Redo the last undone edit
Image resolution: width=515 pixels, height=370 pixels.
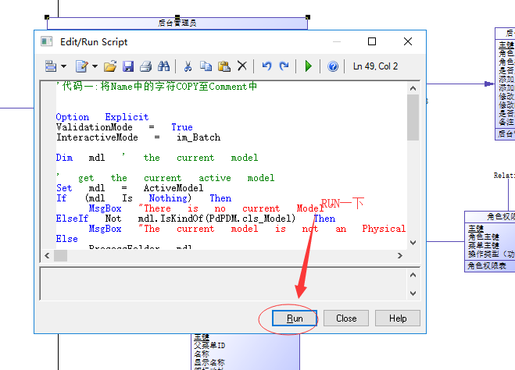284,67
